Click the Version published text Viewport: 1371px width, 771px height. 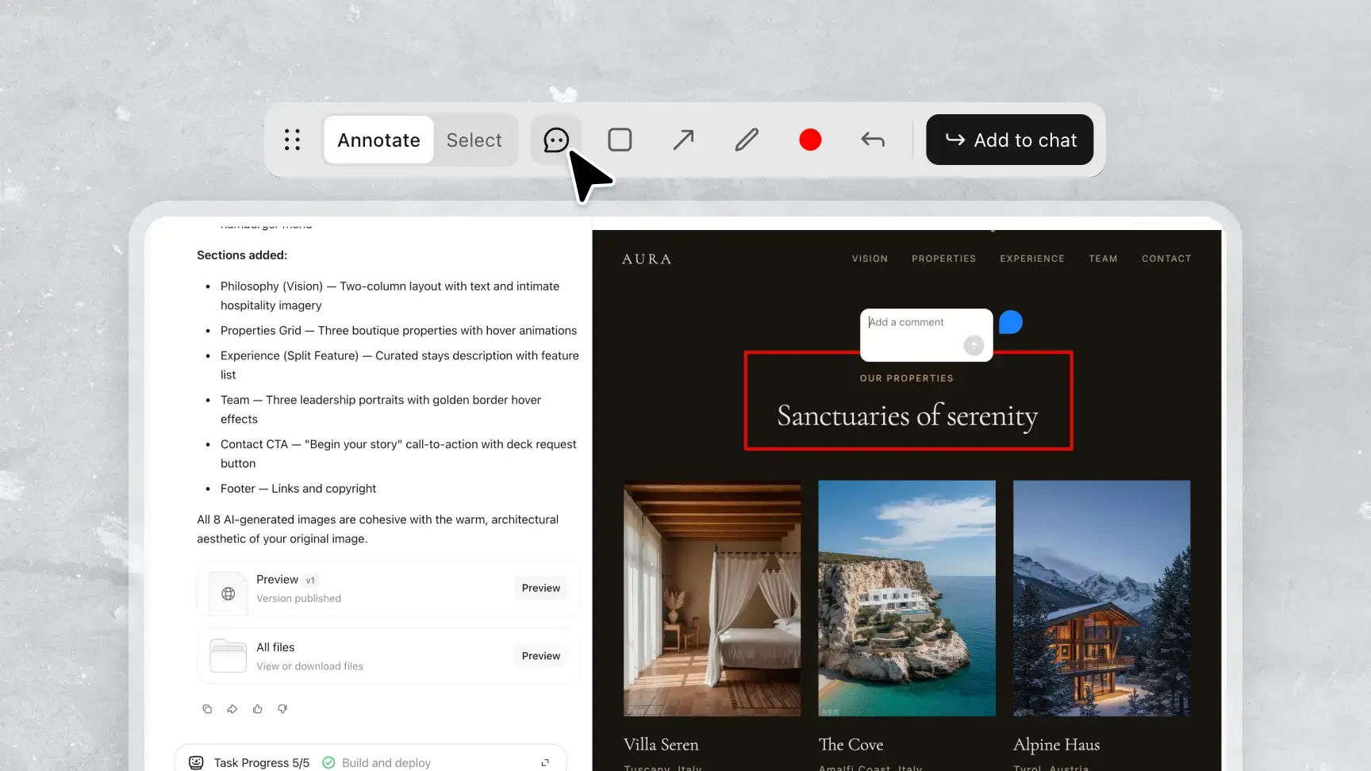pyautogui.click(x=298, y=599)
